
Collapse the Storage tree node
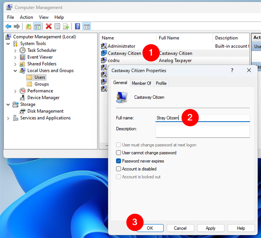coord(8,105)
